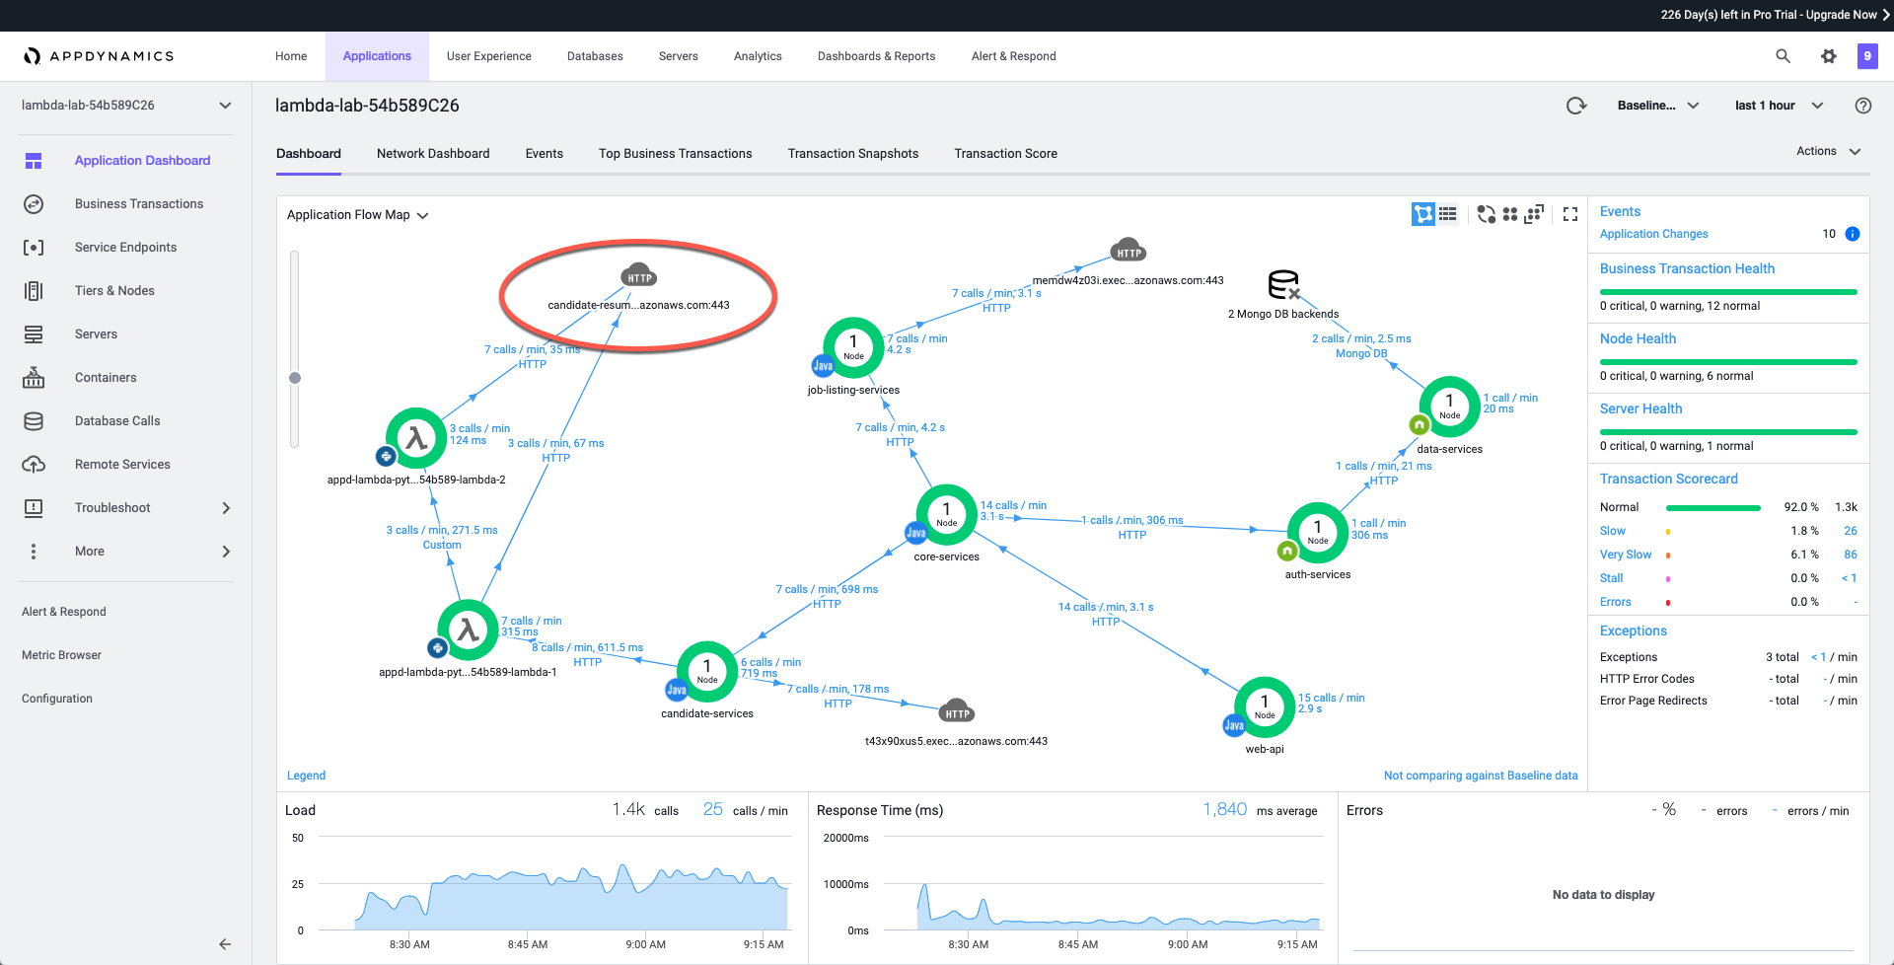Click the flow map zoom slider handle

(x=295, y=378)
